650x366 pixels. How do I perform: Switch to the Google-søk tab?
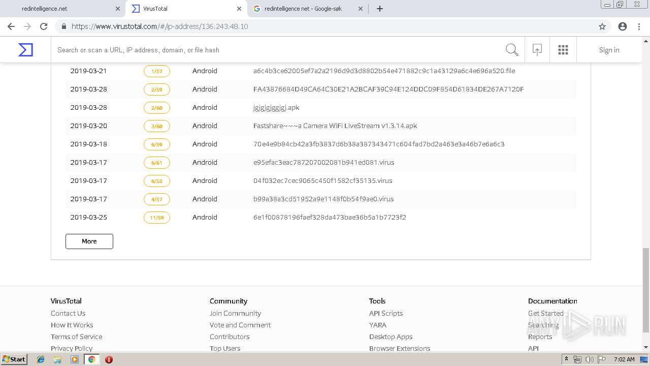point(307,9)
